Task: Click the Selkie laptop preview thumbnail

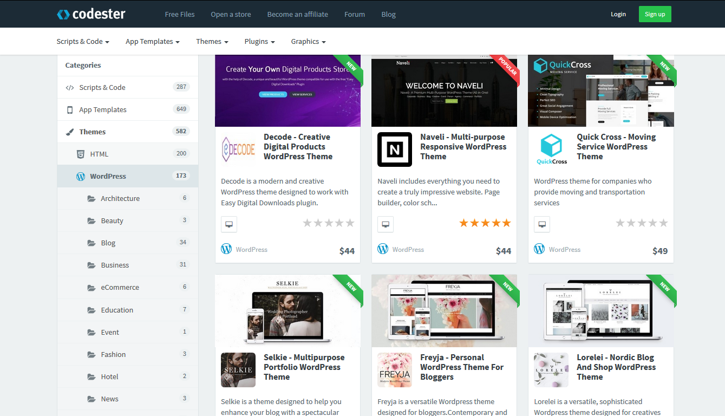Action: click(288, 311)
